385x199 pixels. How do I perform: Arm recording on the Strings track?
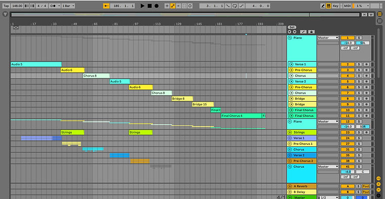pos(366,132)
